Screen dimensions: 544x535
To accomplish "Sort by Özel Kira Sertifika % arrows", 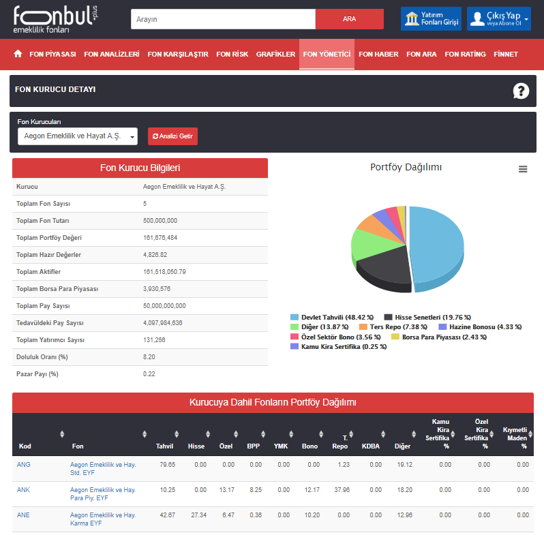I will point(492,434).
